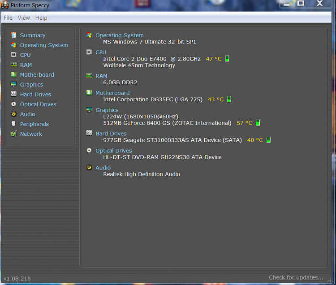Open the File menu
Screen dimensions: 336x285
[8, 18]
